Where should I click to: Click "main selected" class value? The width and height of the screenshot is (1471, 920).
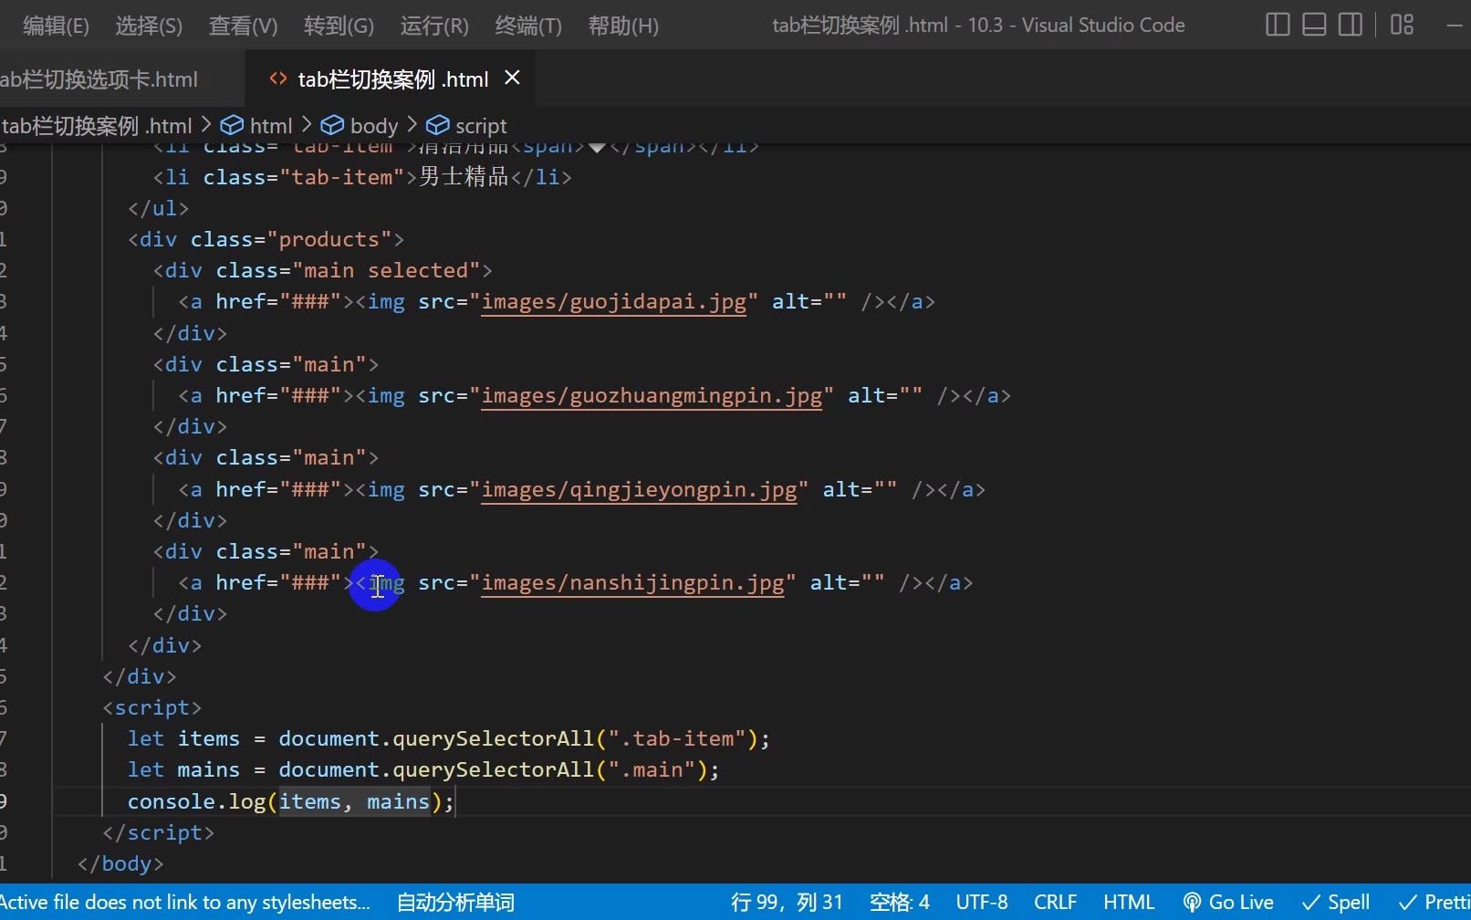click(386, 271)
